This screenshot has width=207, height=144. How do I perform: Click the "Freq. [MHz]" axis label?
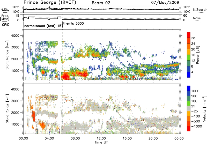click(x=5, y=18)
